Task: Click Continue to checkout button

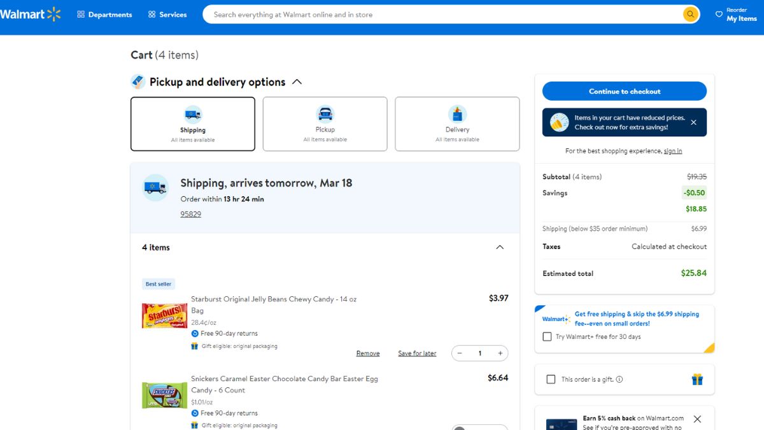Action: pos(624,91)
